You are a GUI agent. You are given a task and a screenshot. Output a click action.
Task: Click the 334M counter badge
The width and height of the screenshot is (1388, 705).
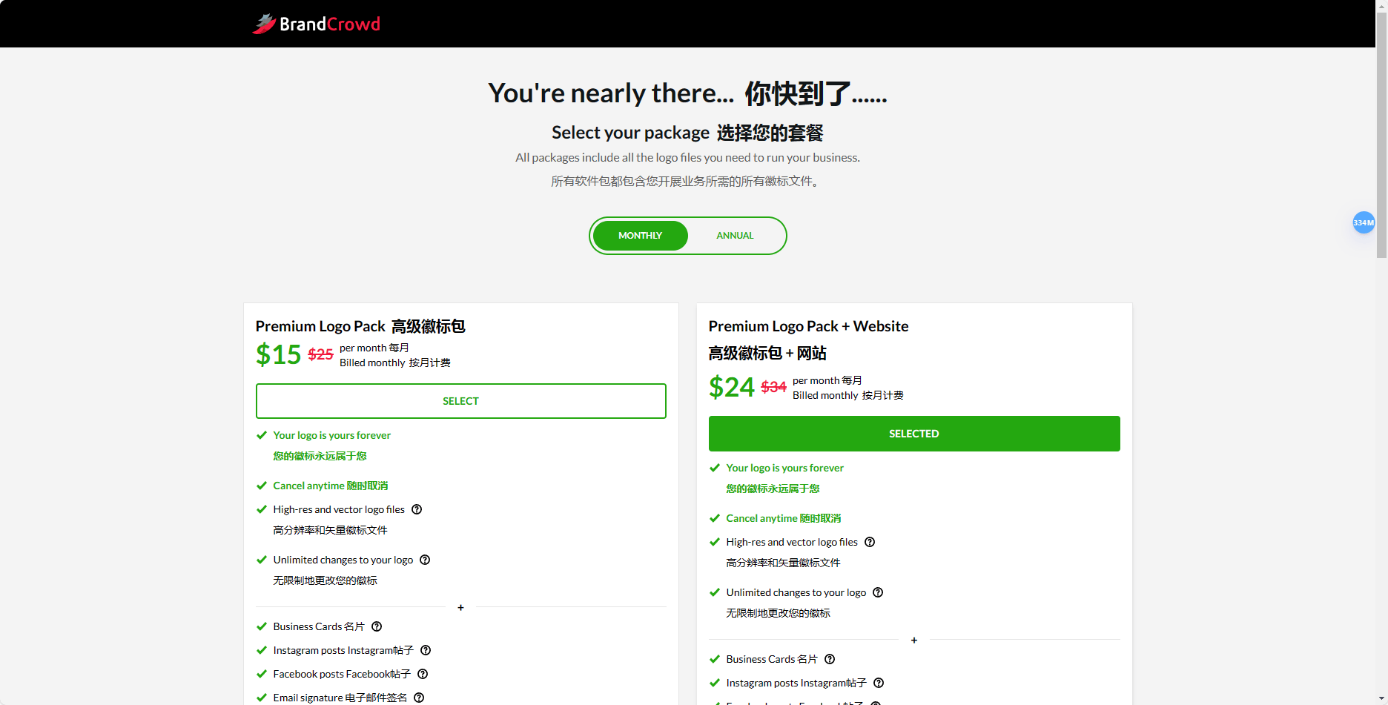[1364, 222]
